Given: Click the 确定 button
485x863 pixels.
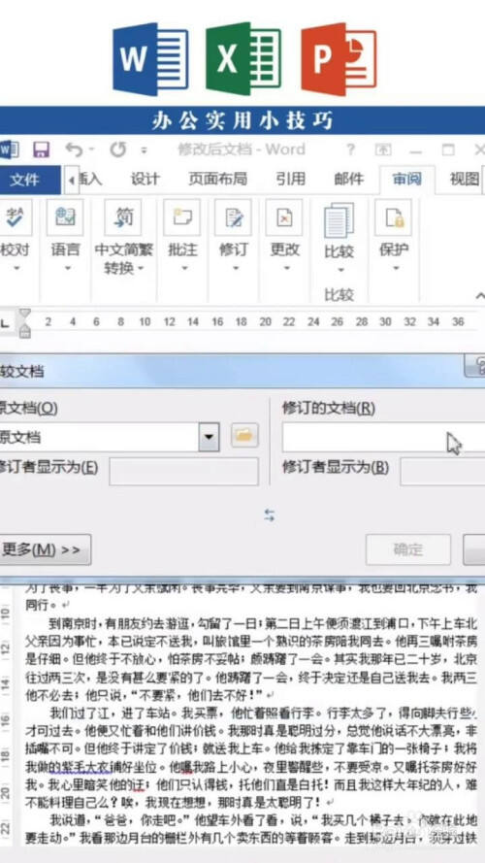Looking at the screenshot, I should coord(408,549).
